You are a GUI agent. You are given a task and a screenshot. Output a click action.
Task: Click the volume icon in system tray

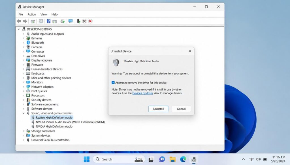[258, 159]
